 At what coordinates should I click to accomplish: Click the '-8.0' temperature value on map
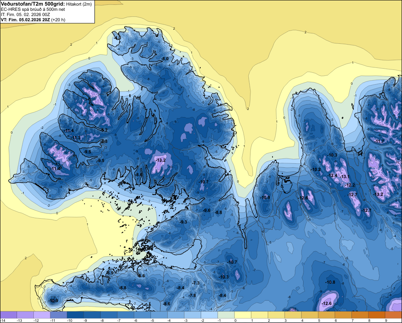coord(165,59)
